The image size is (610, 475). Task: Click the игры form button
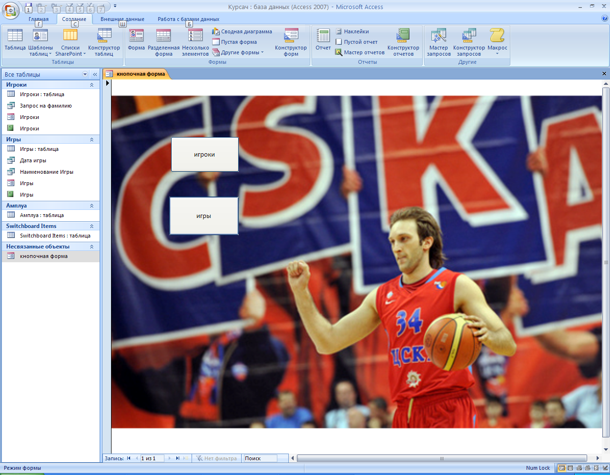tap(204, 216)
